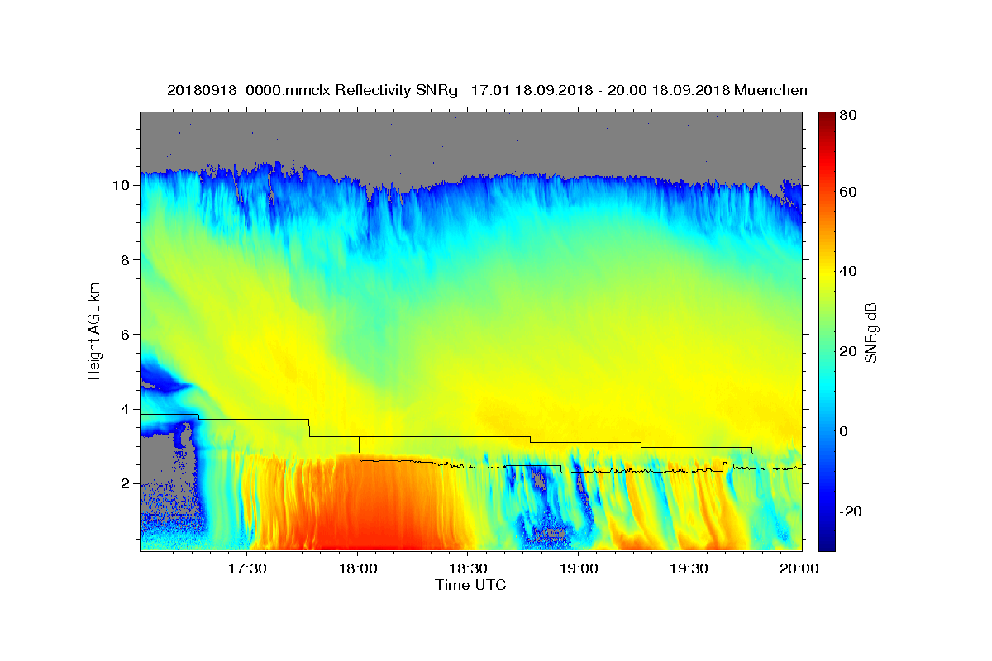Screen dimensions: 992x661
Task: Click the colorbar value label -20
Action: pyautogui.click(x=851, y=511)
